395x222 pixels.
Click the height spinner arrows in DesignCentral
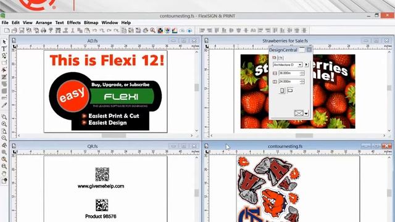coord(302,81)
